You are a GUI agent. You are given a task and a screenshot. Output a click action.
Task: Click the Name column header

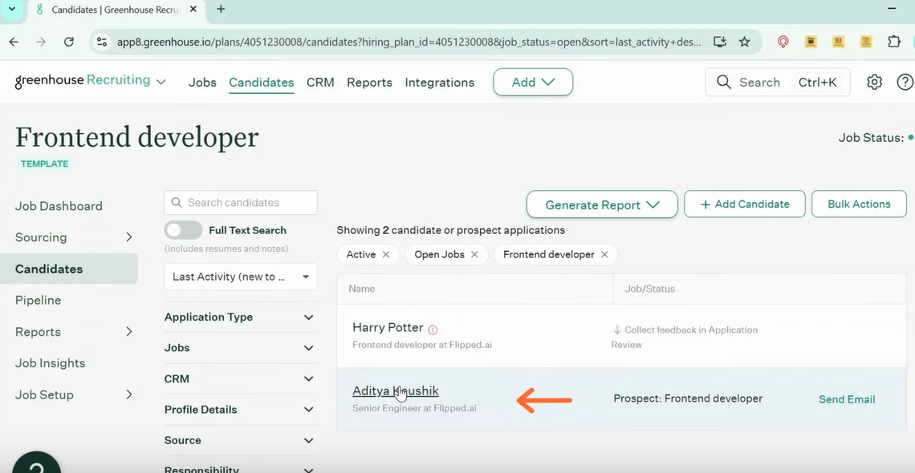362,289
